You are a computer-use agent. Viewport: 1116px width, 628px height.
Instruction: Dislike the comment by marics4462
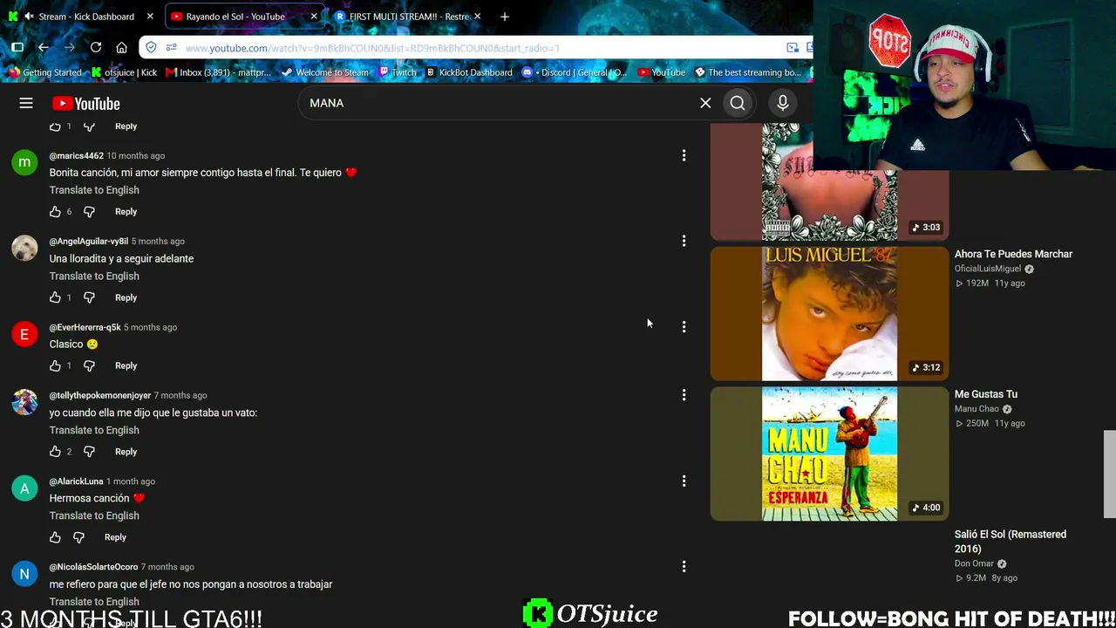pyautogui.click(x=89, y=212)
